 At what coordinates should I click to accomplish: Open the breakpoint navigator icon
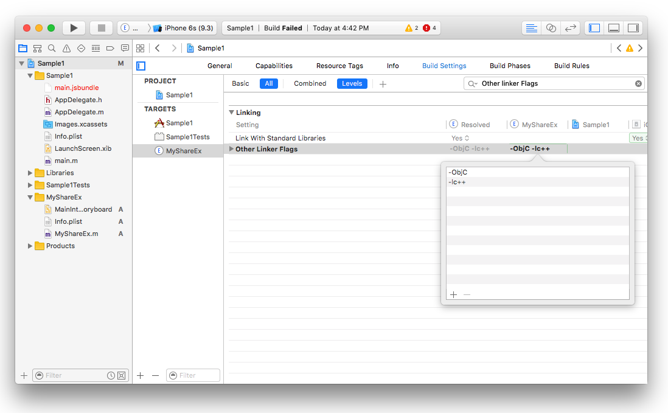(x=110, y=48)
